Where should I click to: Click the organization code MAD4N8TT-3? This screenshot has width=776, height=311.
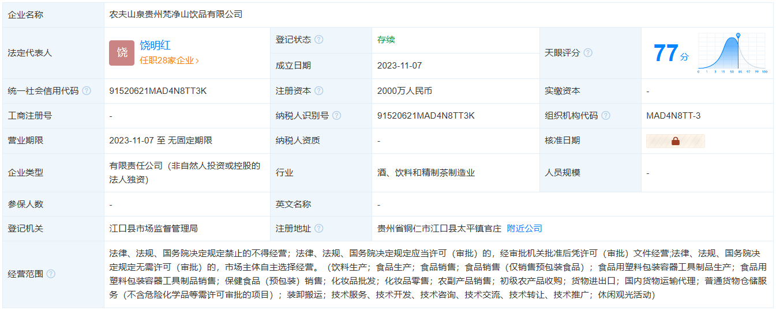(x=673, y=116)
